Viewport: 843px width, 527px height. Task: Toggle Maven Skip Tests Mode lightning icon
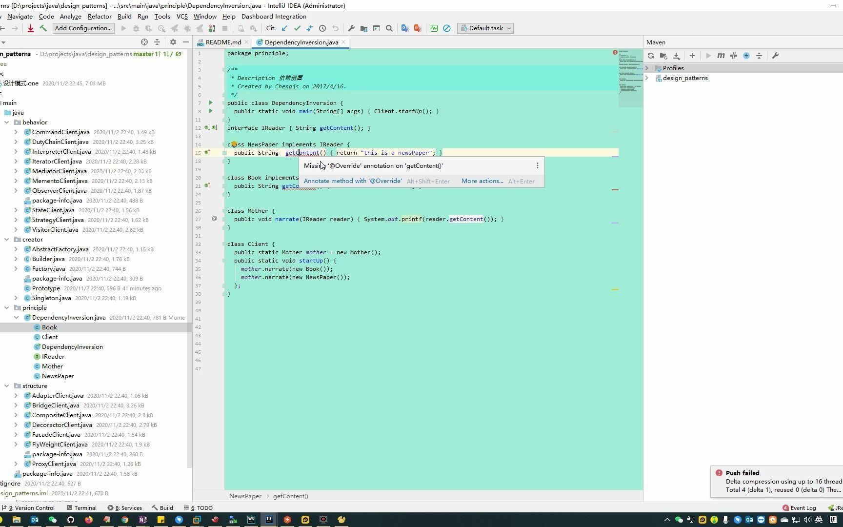tap(746, 56)
